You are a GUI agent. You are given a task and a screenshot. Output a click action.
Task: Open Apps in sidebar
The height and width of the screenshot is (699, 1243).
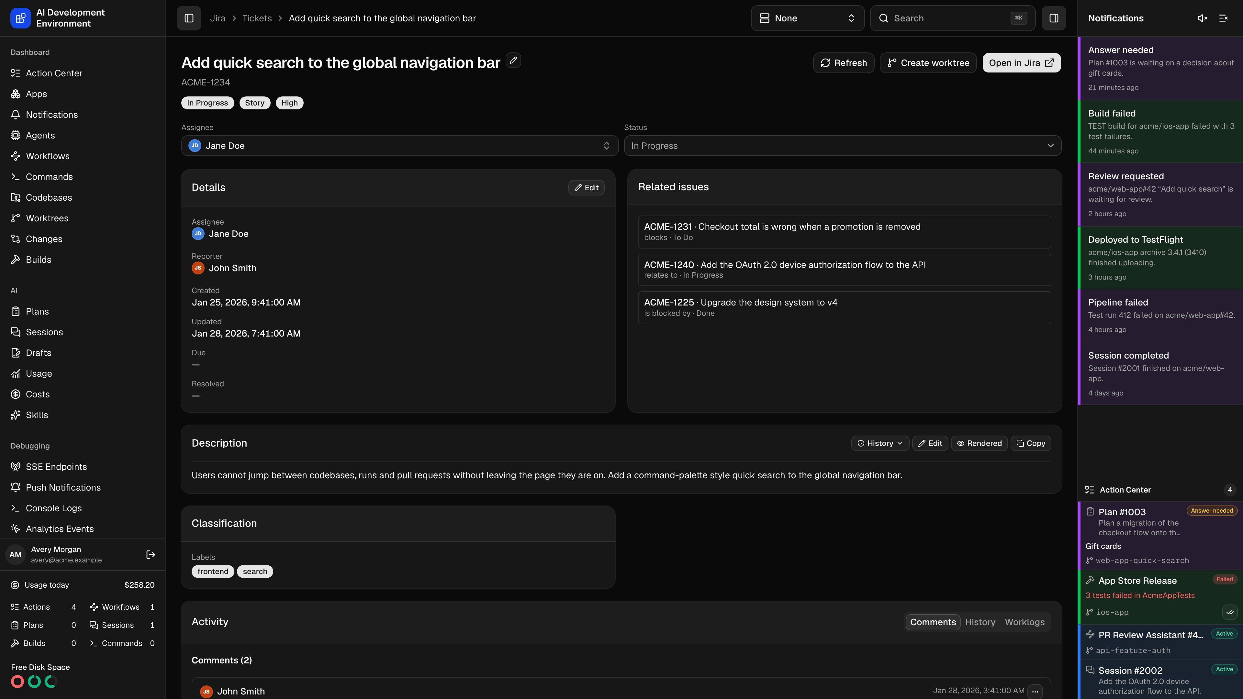click(x=83, y=94)
